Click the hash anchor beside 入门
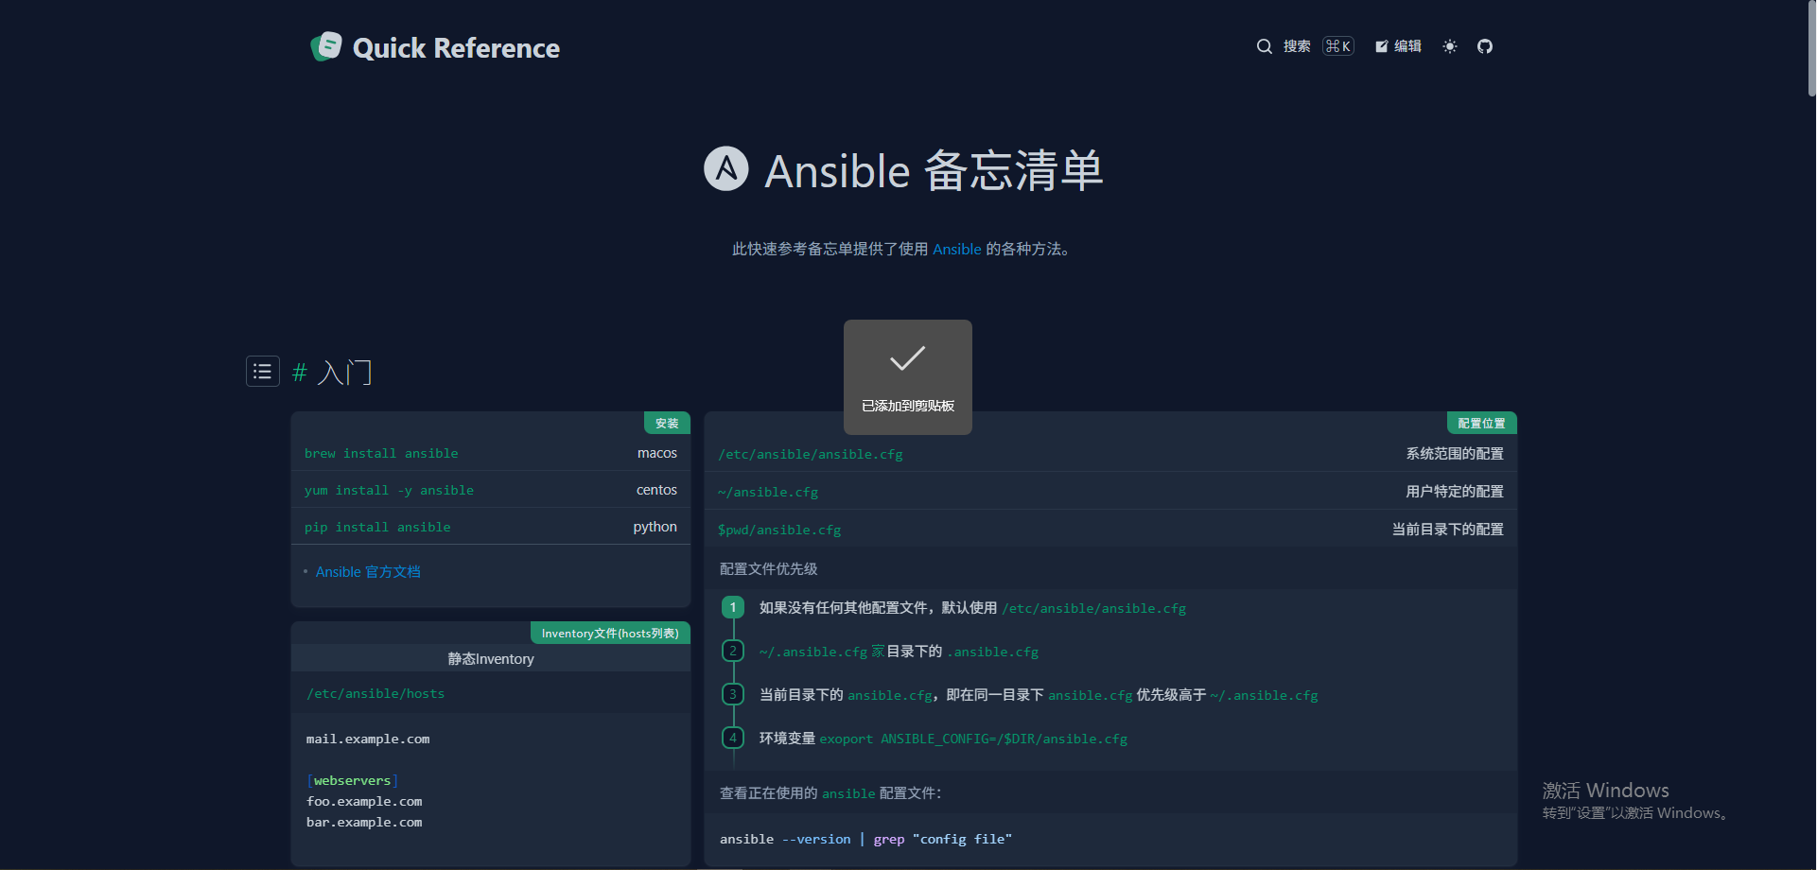 [x=300, y=373]
